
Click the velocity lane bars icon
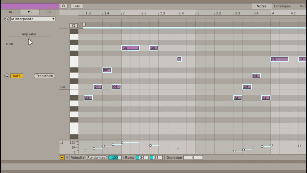pyautogui.click(x=62, y=143)
